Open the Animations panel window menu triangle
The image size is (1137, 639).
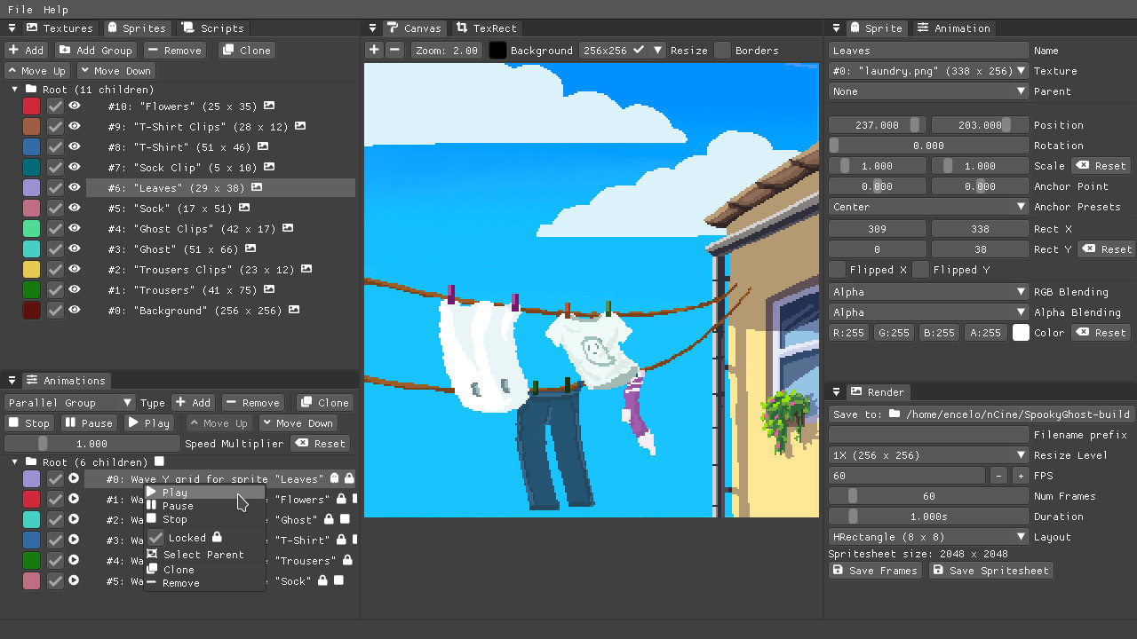(x=12, y=381)
